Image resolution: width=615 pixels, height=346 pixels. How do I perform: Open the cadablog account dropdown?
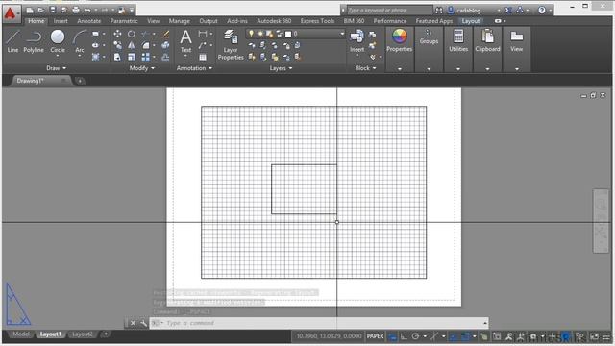click(499, 11)
